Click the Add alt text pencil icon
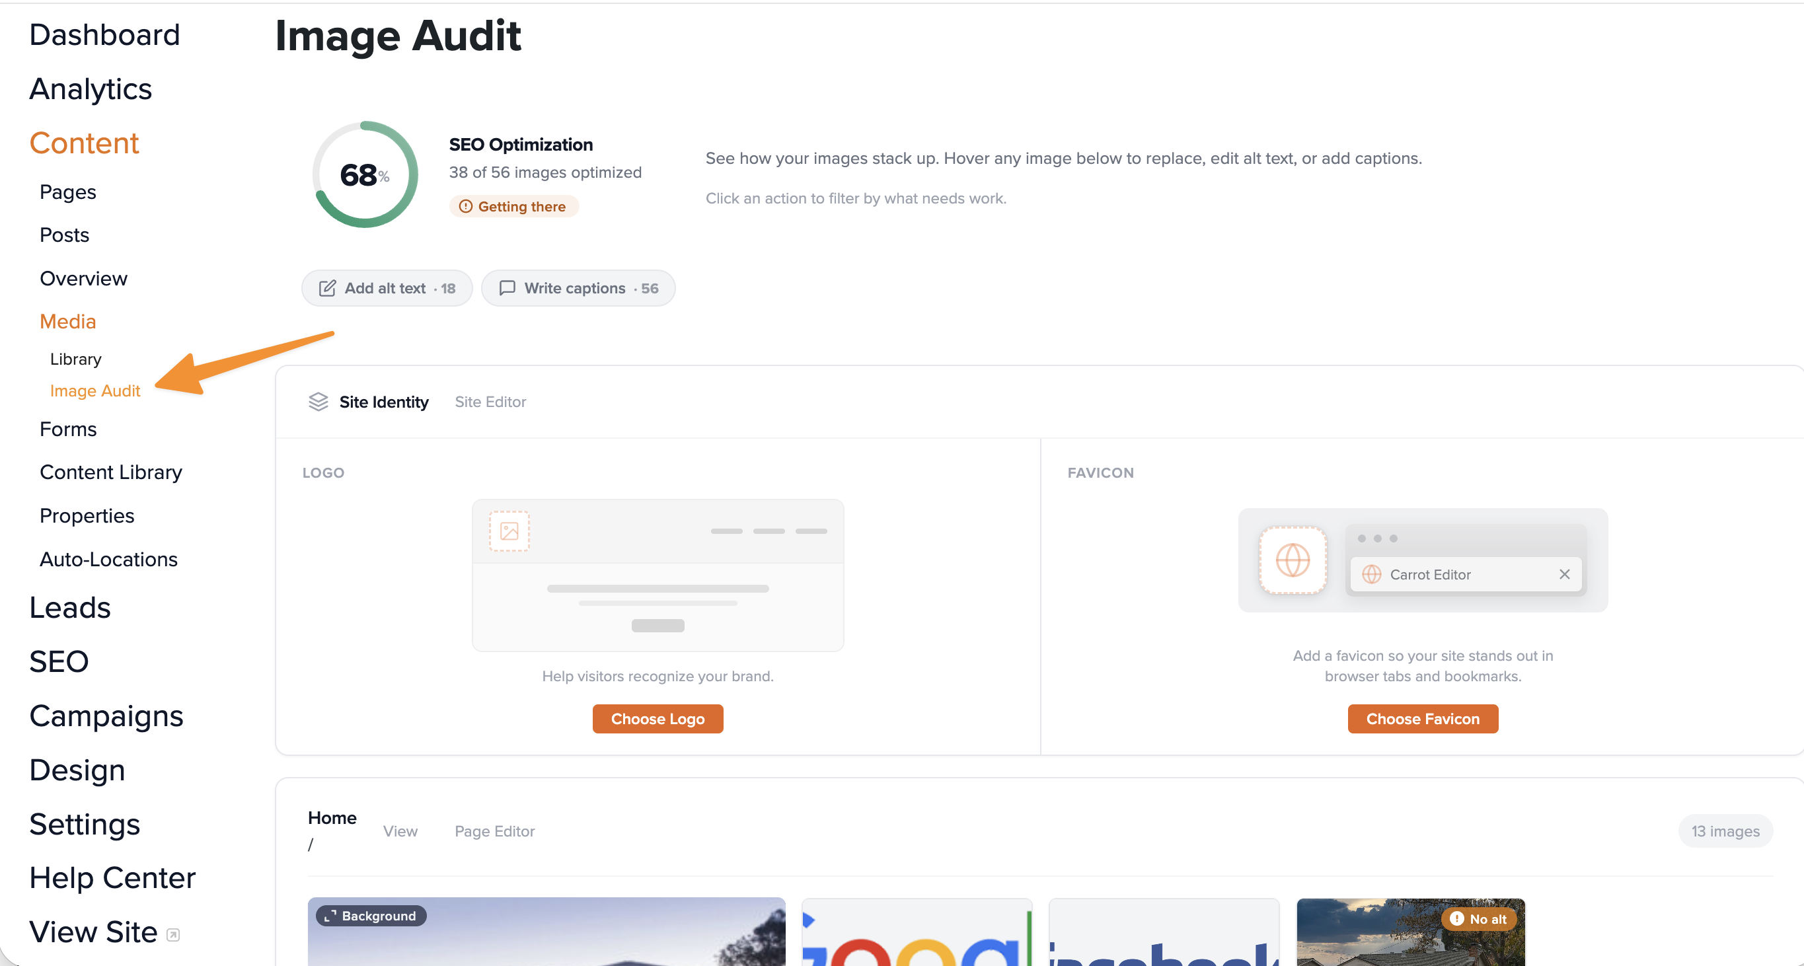Screen dimensions: 1804x966 point(327,288)
